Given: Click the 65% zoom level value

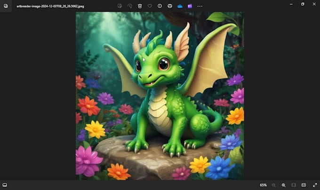Looking at the screenshot, I should 263,185.
